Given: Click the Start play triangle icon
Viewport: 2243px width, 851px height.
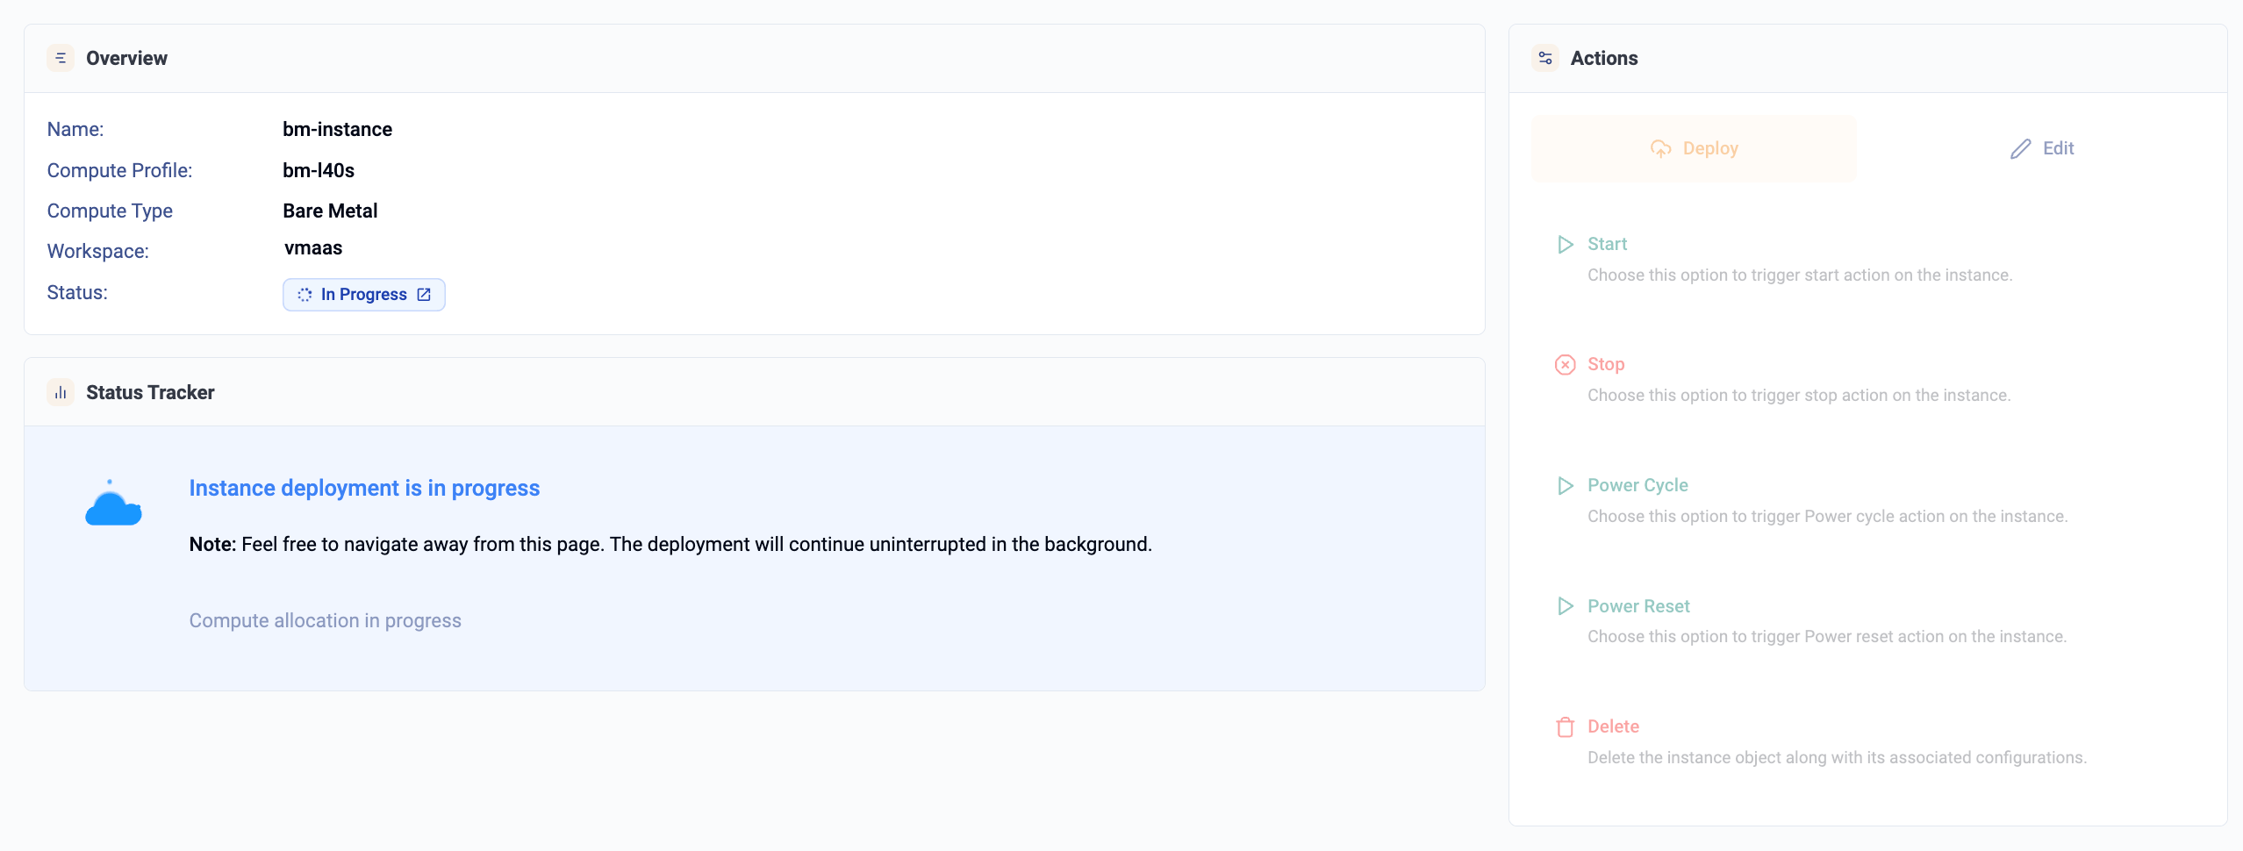Looking at the screenshot, I should pyautogui.click(x=1565, y=245).
